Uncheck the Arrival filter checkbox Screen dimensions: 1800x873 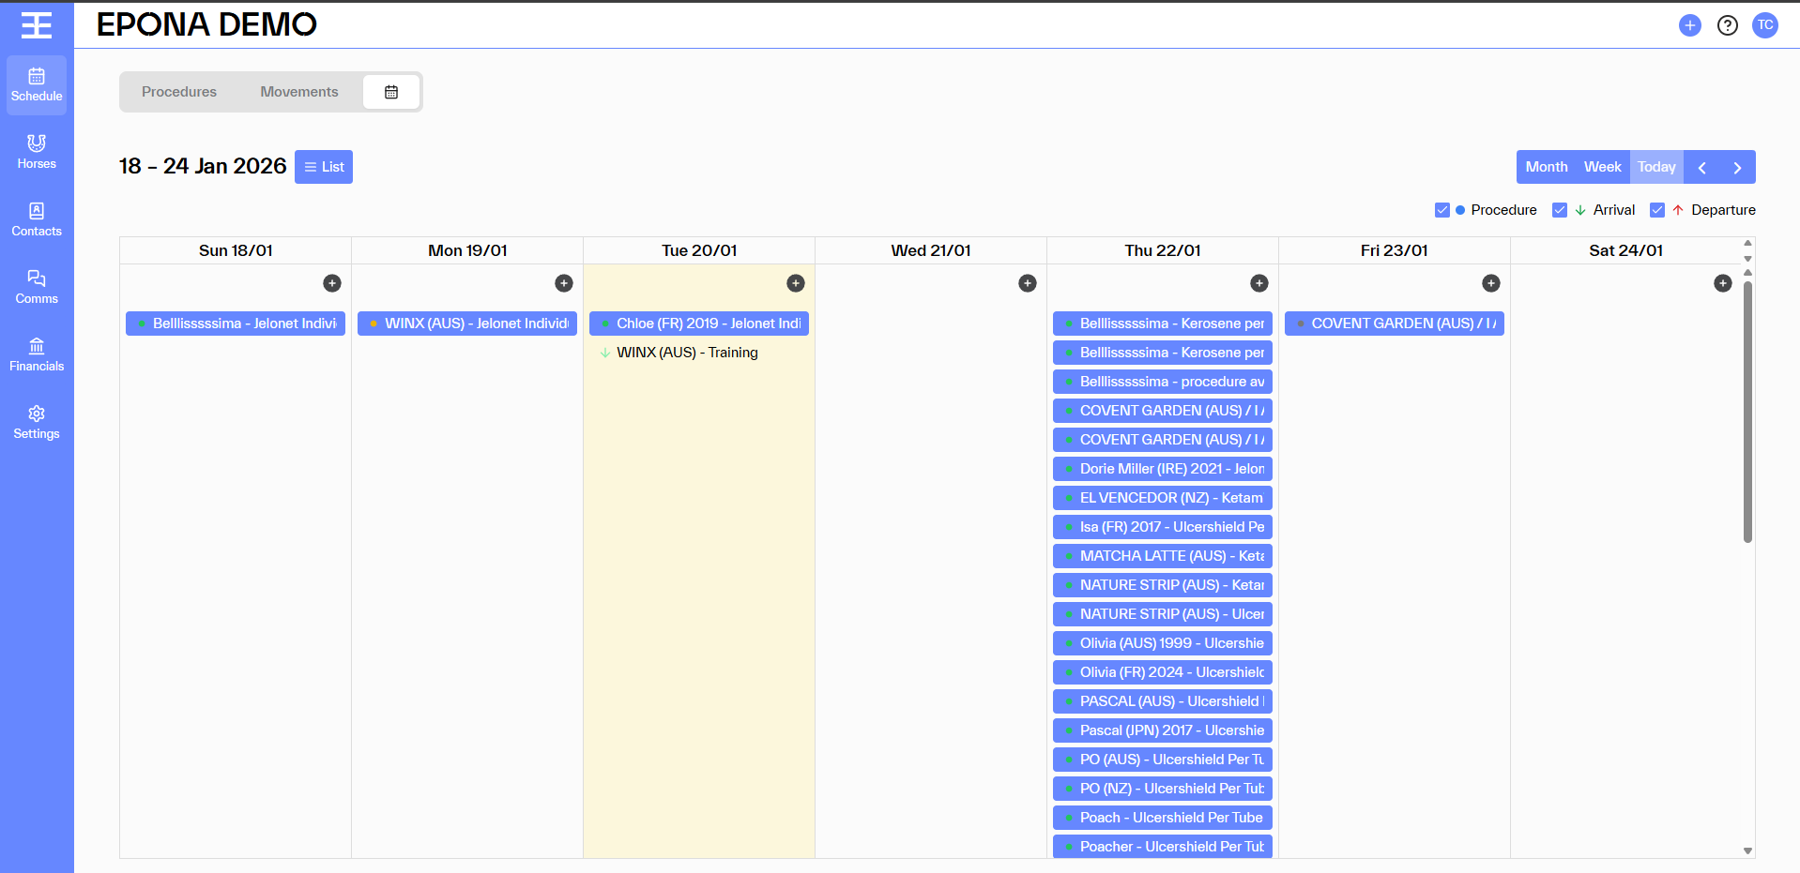pyautogui.click(x=1560, y=210)
